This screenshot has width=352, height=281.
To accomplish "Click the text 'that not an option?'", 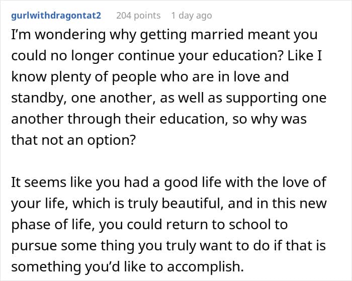I will pos(73,139).
